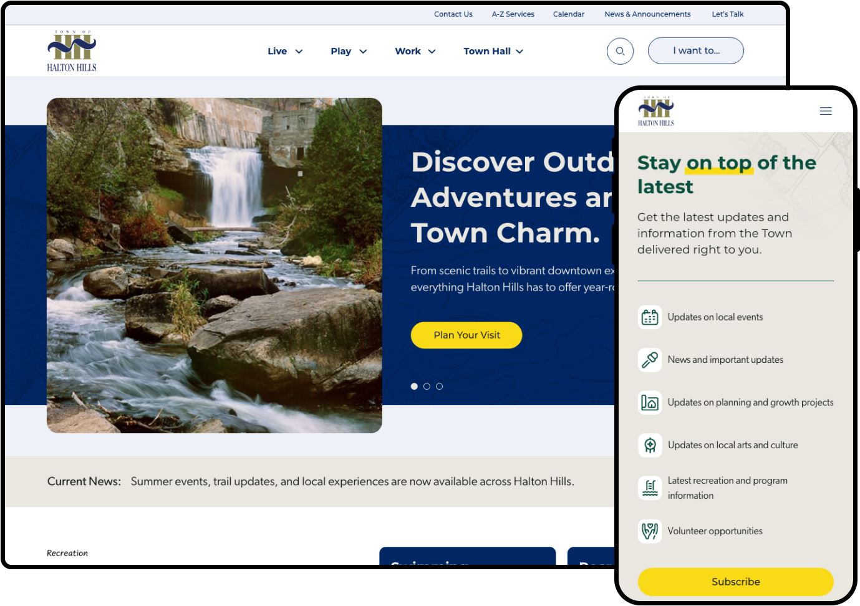Select the second carousel slide dot
Viewport: 860px width, 606px height.
[x=427, y=387]
